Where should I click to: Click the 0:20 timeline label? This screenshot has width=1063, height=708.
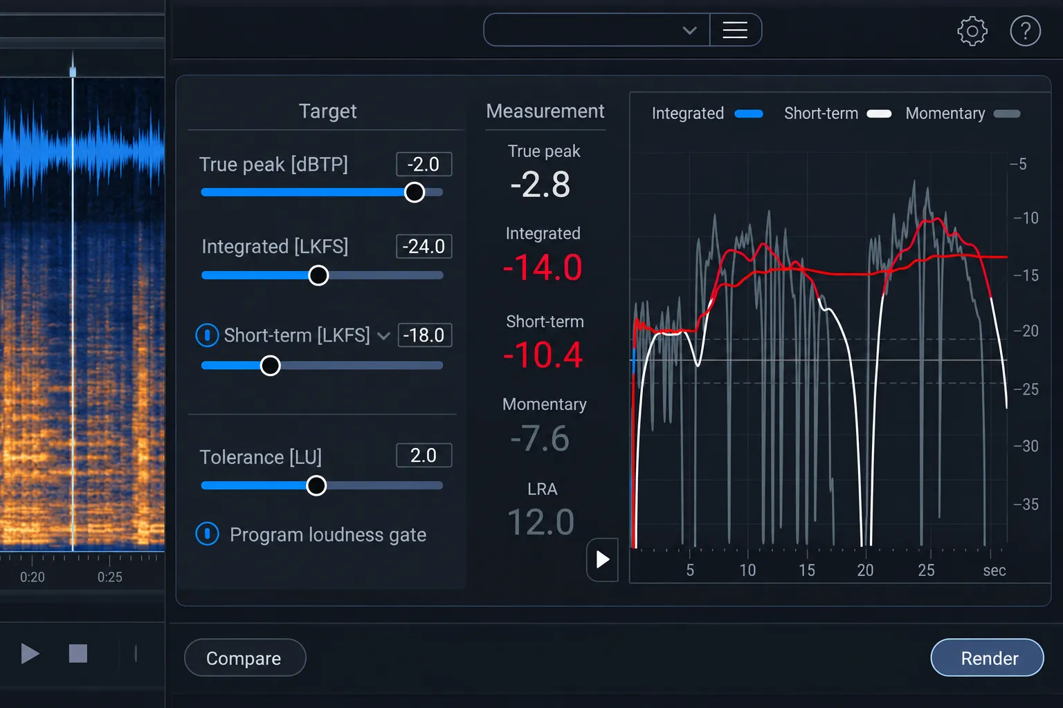pos(33,577)
